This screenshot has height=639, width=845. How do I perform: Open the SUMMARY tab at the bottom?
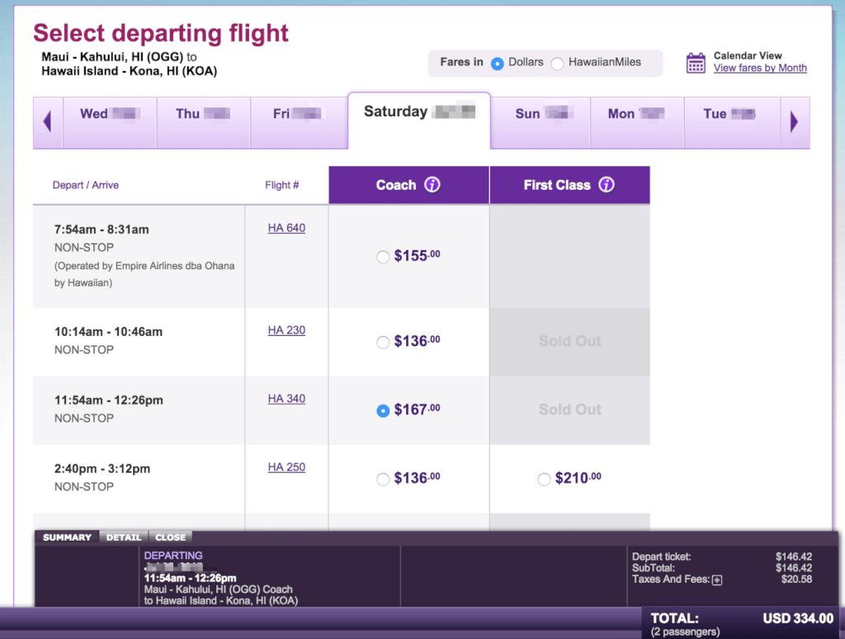pos(67,537)
